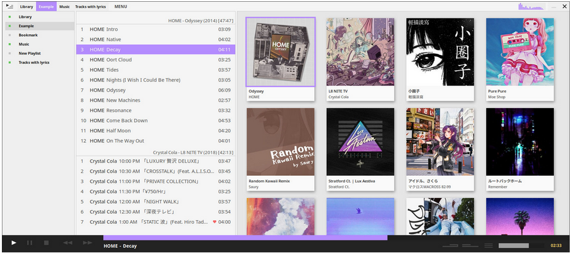Open Pure Pure album by Moe Shop

coord(520,52)
